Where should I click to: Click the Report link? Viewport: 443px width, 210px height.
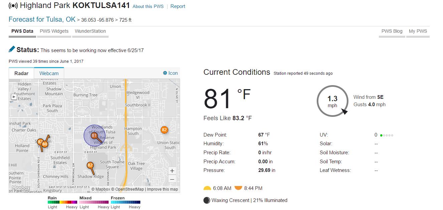[178, 6]
